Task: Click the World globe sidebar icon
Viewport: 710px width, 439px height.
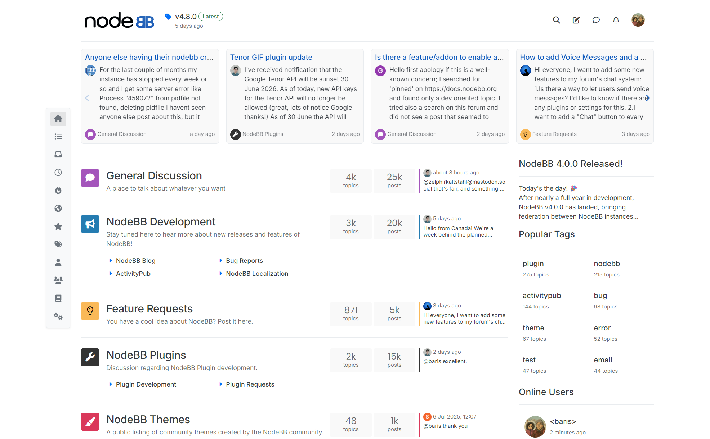Action: coord(58,209)
